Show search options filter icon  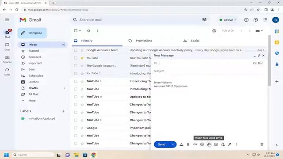pyautogui.click(x=204, y=20)
